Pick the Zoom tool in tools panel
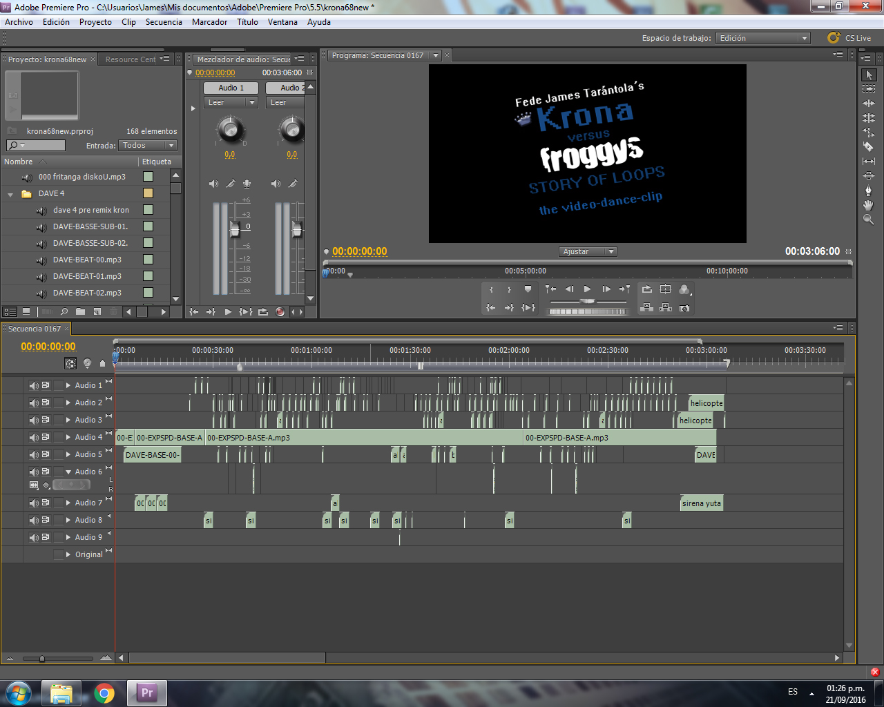Viewport: 884px width, 707px height. (x=869, y=220)
